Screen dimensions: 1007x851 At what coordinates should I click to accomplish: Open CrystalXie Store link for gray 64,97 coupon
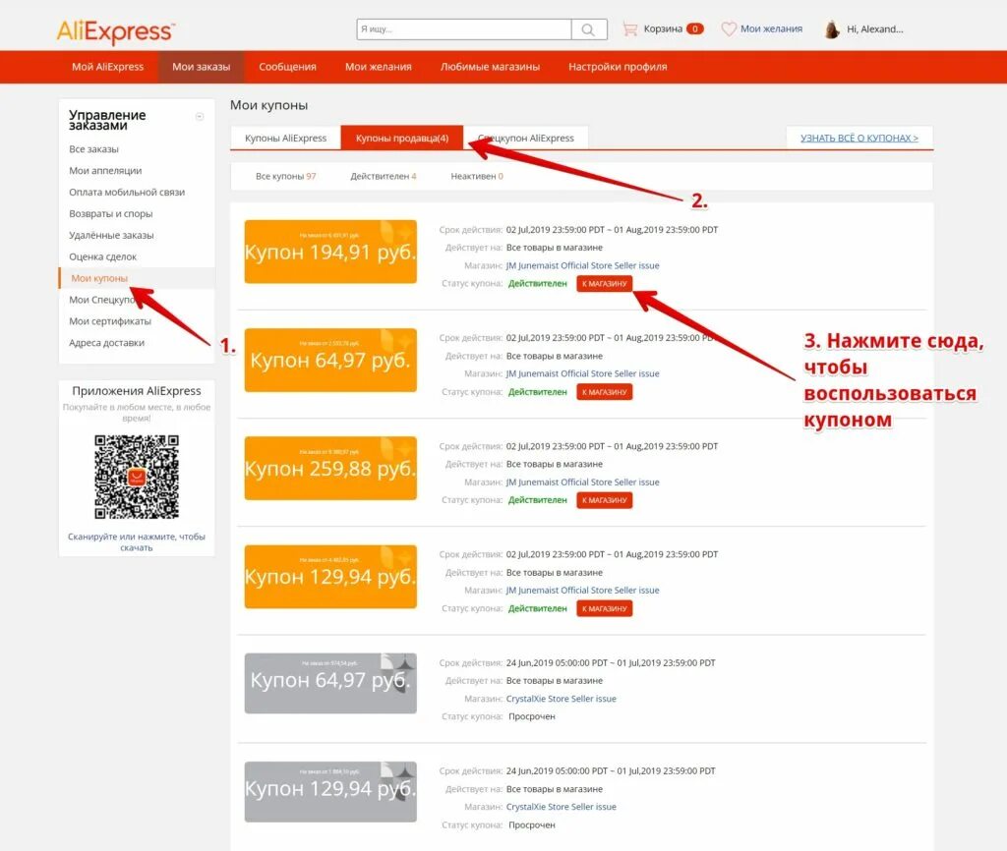(561, 699)
